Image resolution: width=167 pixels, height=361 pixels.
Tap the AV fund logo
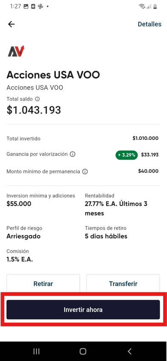pos(16,51)
